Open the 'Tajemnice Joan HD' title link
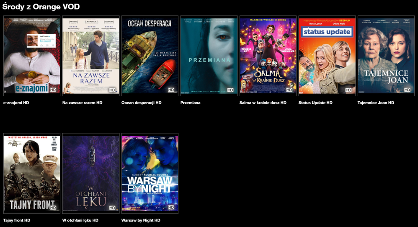This screenshot has width=418, height=227. click(376, 103)
